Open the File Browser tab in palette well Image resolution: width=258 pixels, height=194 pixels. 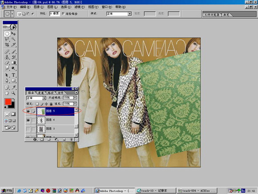point(212,15)
